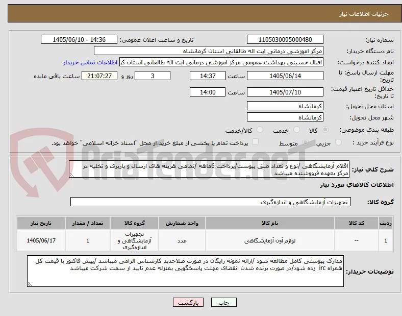Click the resize handle of the description area

pos(71,175)
